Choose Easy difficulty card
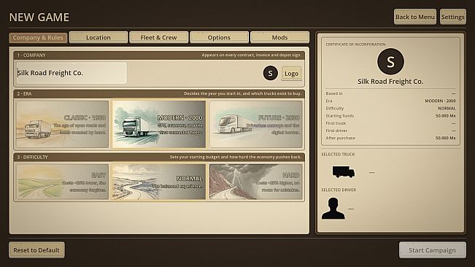 [x=63, y=182]
